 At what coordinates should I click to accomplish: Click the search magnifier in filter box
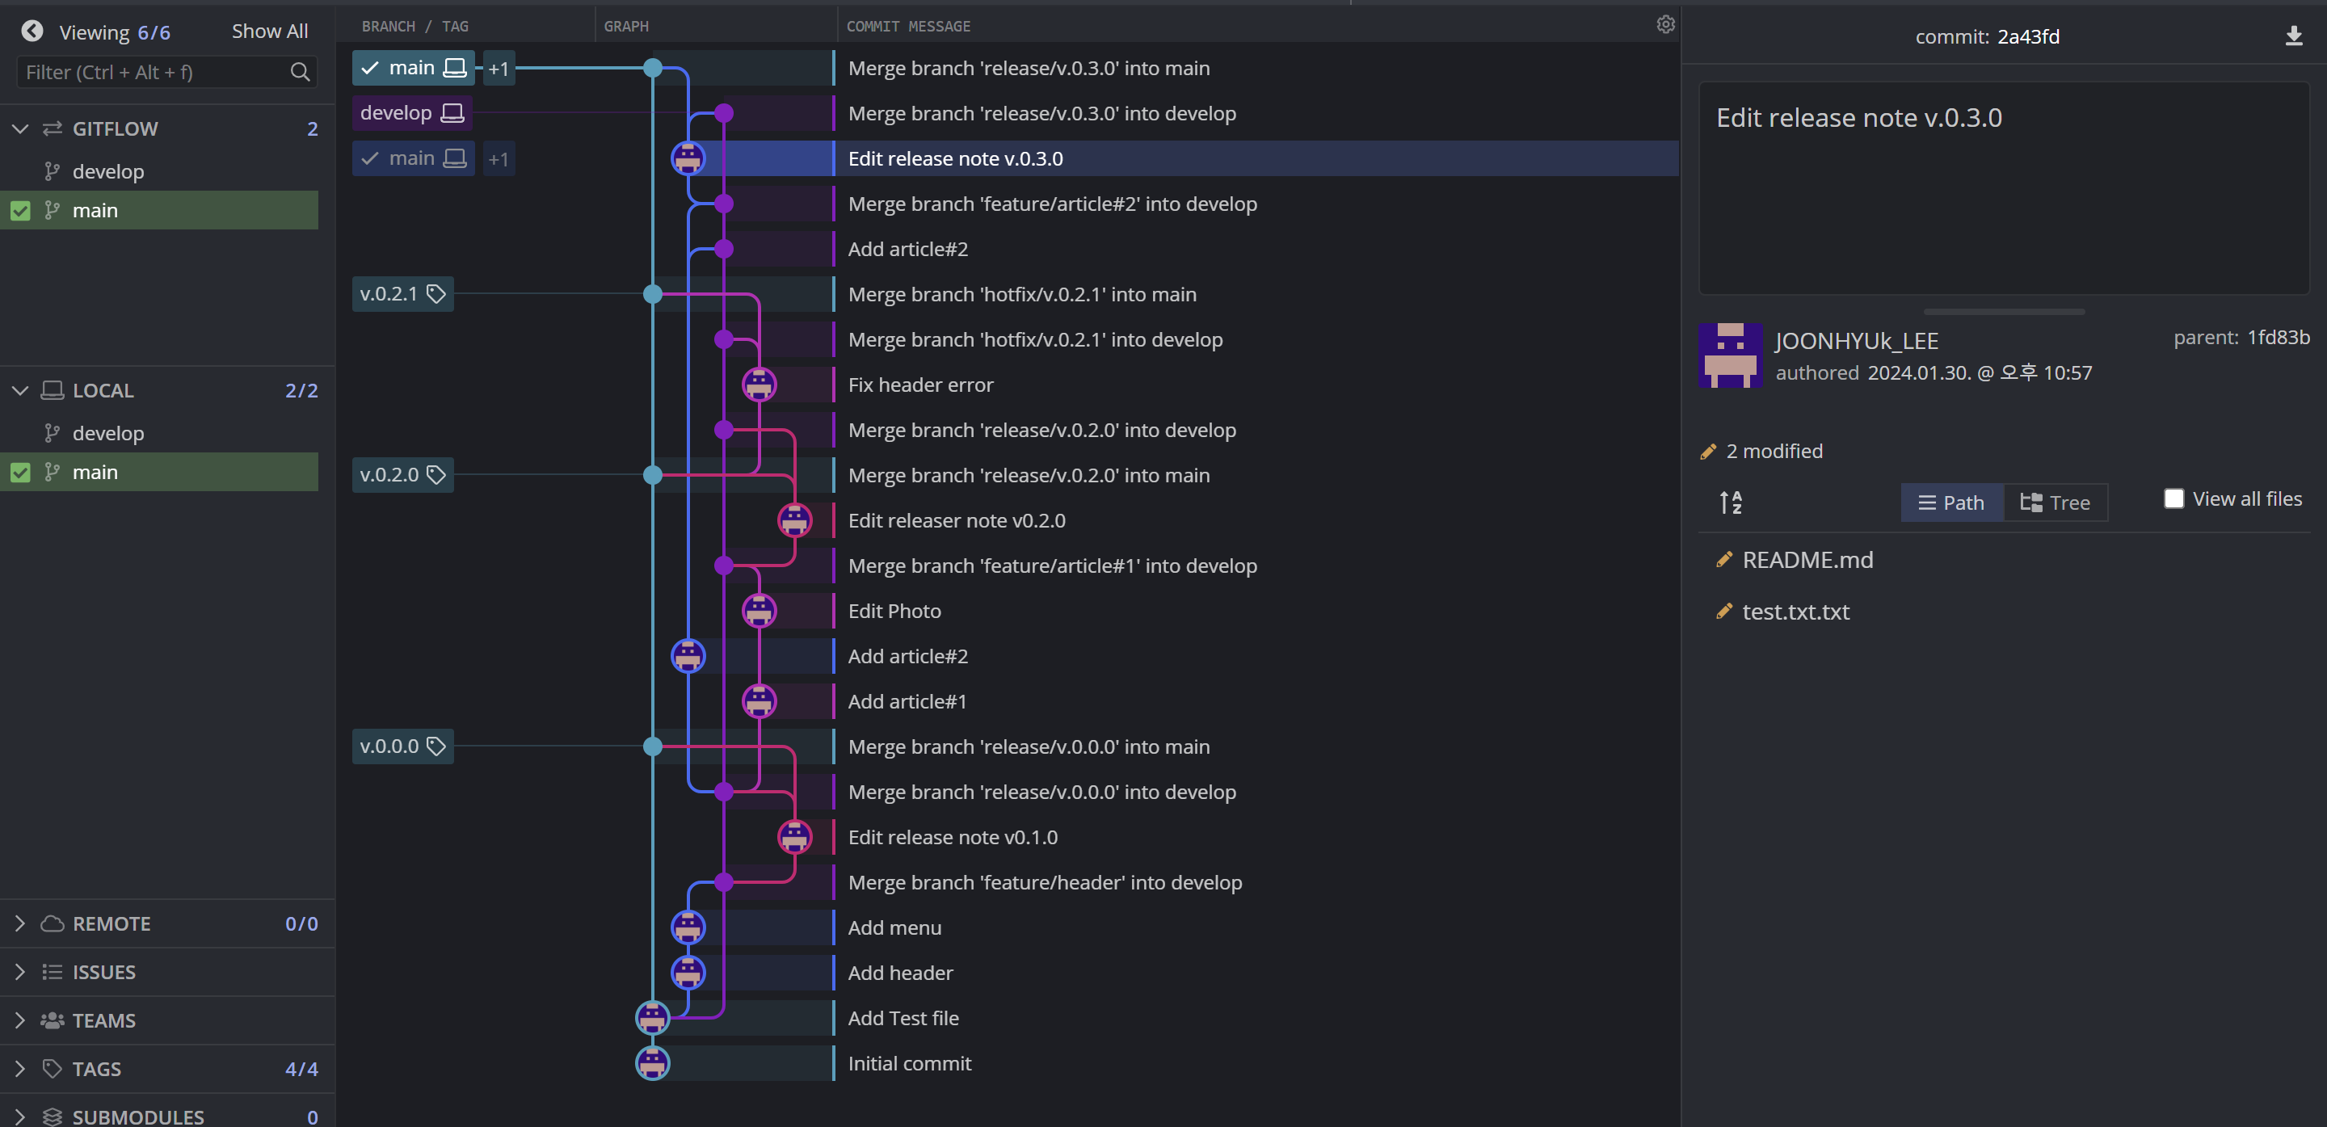coord(300,72)
